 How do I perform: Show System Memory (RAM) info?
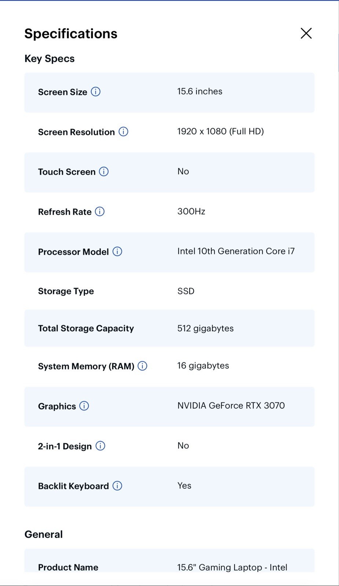coord(143,366)
